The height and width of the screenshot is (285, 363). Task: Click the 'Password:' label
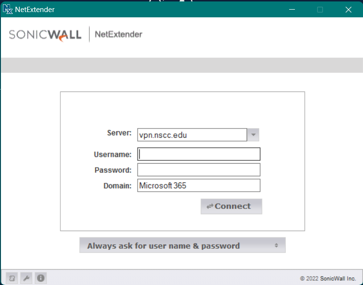pyautogui.click(x=113, y=170)
